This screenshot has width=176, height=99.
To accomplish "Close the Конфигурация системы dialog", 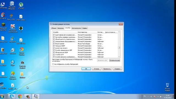I will 121,24.
